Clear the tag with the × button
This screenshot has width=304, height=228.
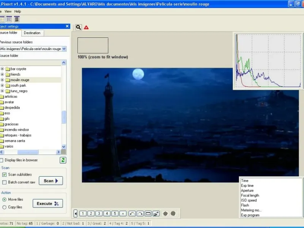click(x=123, y=214)
